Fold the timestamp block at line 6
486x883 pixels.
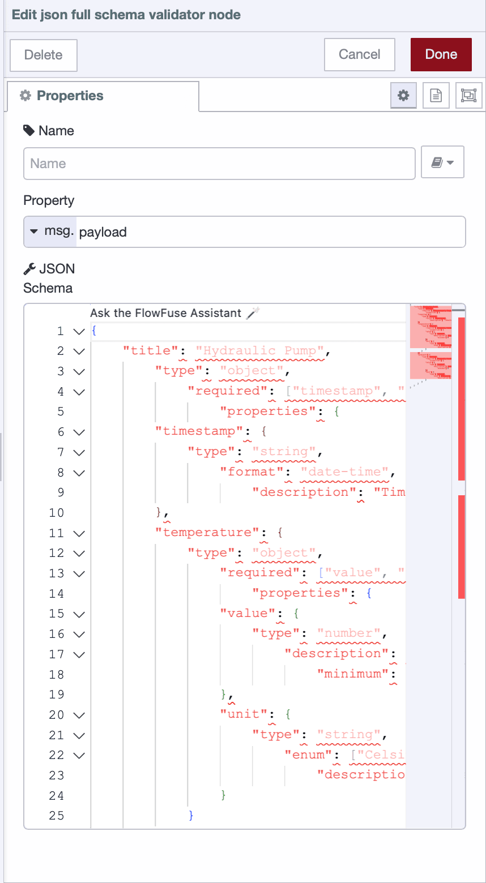tap(80, 431)
